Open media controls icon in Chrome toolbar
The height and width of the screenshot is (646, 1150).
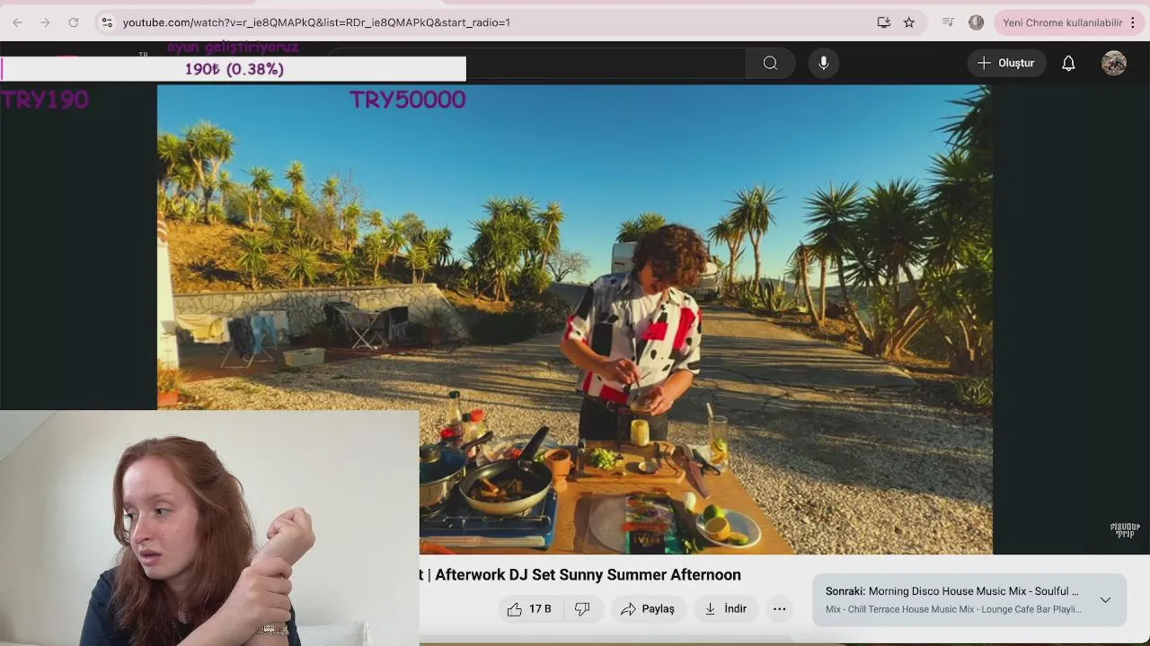[948, 22]
